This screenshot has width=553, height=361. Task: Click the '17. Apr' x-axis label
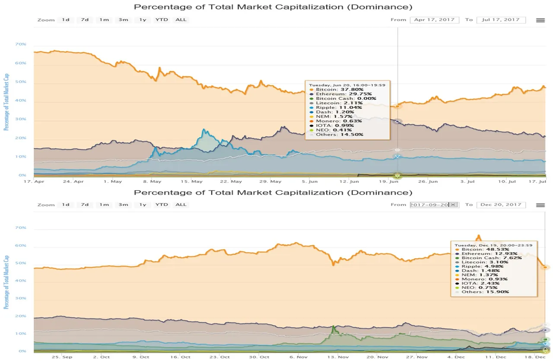click(x=33, y=181)
